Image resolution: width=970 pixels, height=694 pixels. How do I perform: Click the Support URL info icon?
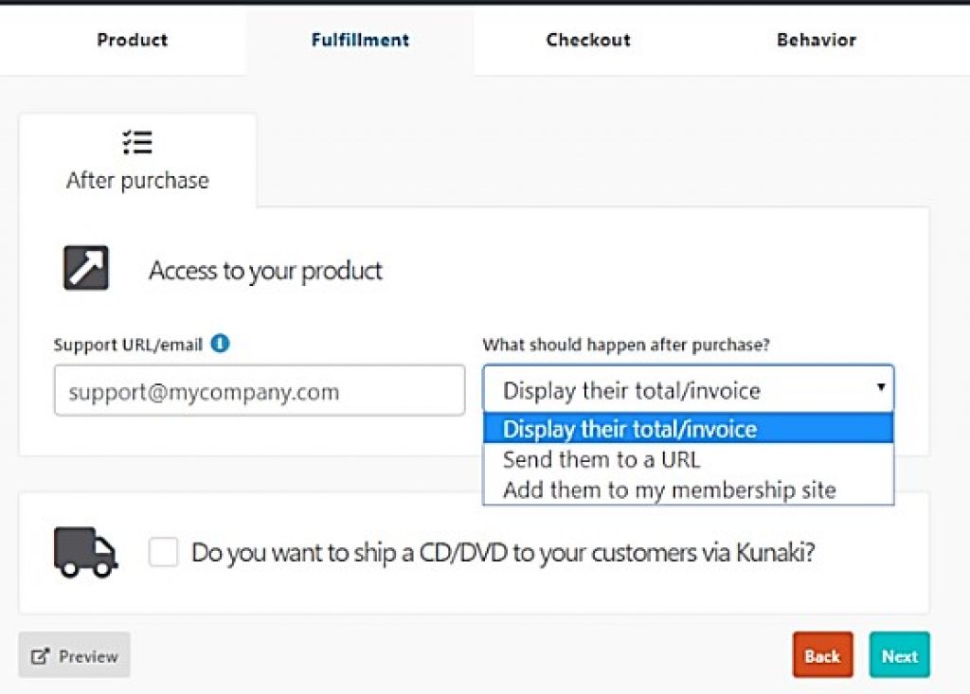point(220,344)
